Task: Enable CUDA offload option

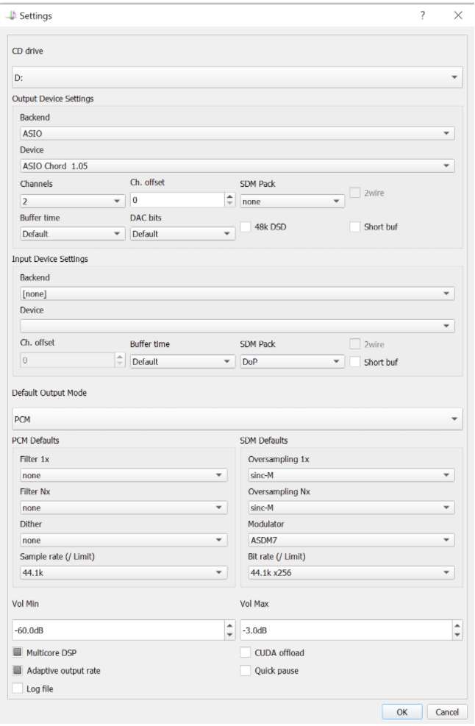Action: point(246,652)
